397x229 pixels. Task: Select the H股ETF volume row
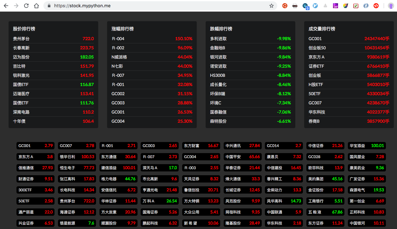coord(349,84)
